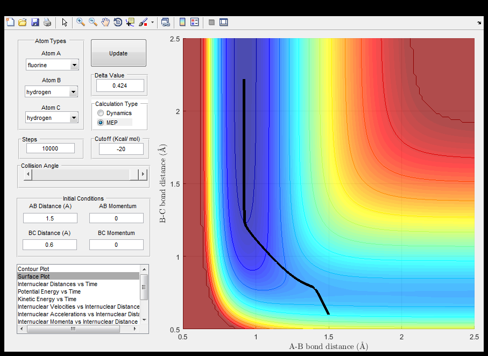This screenshot has width=488, height=356.
Task: Enable the Rotate 3D tool
Action: coord(118,22)
